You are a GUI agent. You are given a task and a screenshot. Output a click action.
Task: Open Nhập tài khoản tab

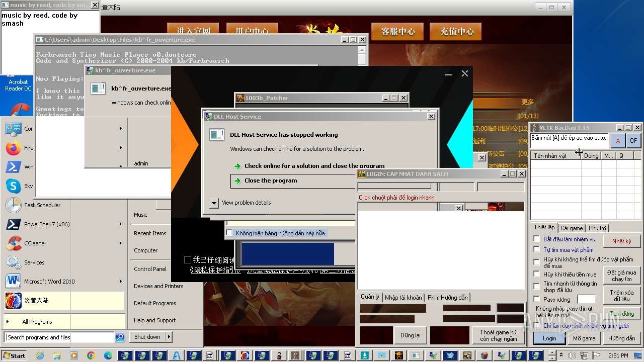404,298
